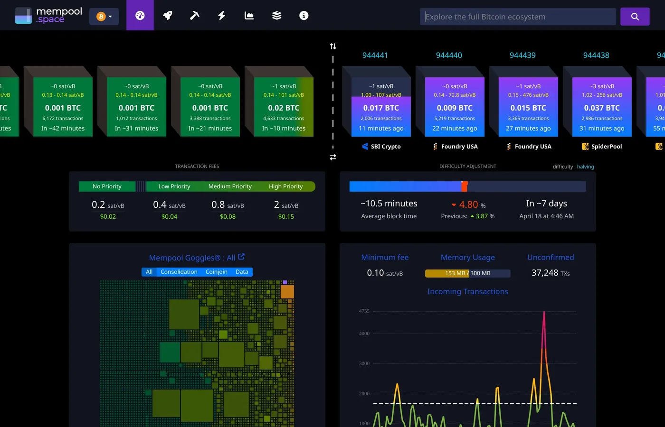
Task: Click the SpiderPool pool icon
Action: tap(585, 147)
